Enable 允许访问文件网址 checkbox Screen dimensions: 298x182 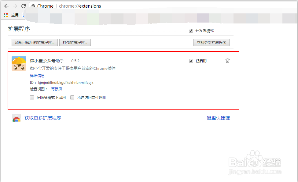(72, 97)
